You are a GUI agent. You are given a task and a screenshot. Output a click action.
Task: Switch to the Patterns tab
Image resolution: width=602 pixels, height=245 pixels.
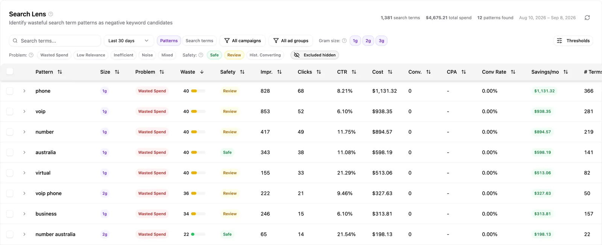[169, 41]
